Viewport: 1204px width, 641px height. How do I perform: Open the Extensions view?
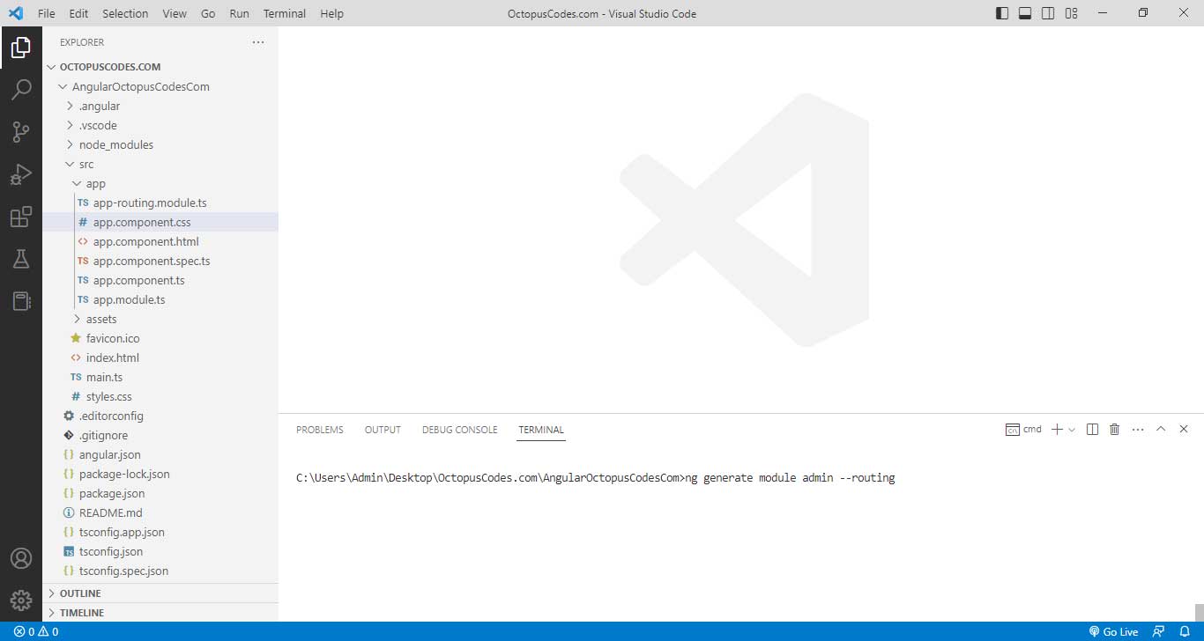pos(21,217)
